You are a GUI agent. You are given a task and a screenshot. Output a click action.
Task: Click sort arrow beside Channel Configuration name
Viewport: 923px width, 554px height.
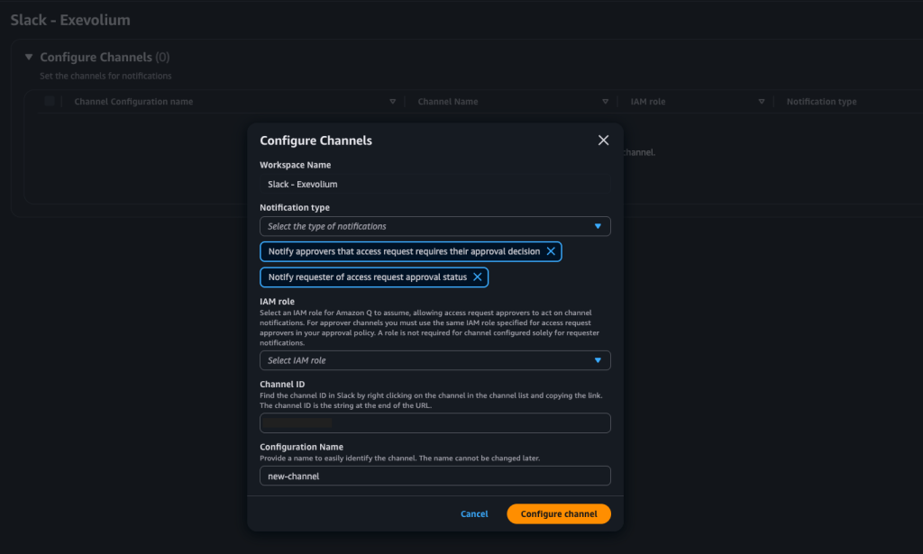coord(392,102)
